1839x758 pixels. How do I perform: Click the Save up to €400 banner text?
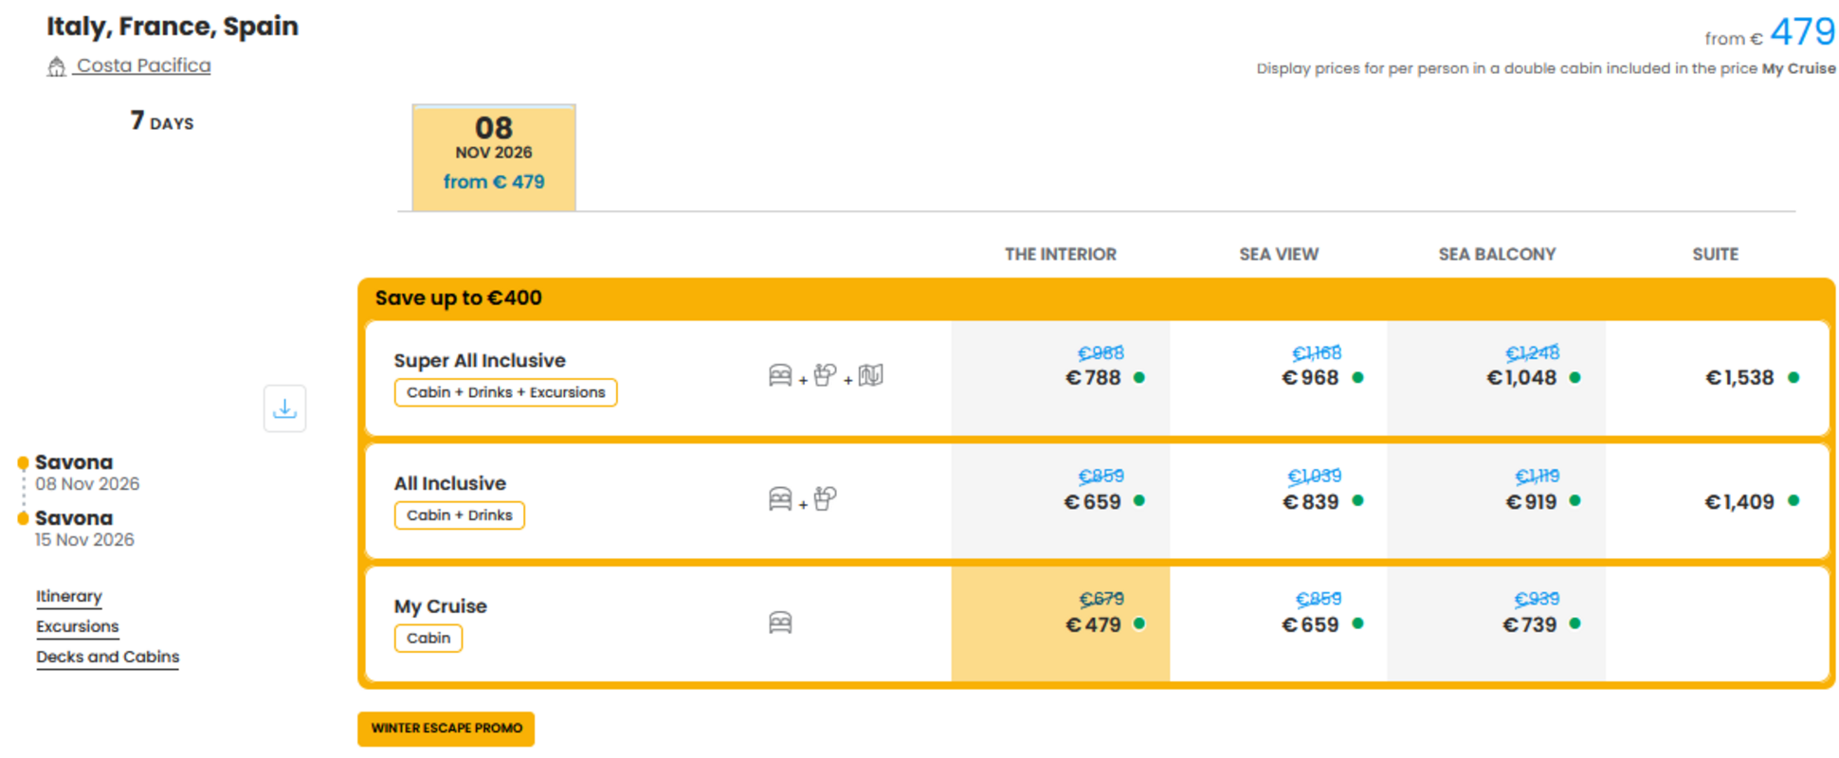tap(458, 298)
